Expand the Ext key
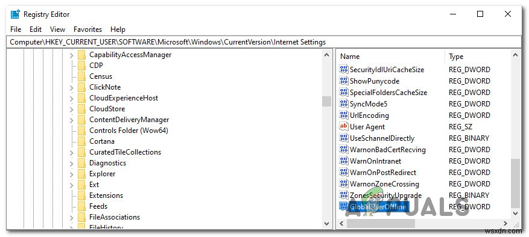This screenshot has height=237, width=529. coord(71,185)
